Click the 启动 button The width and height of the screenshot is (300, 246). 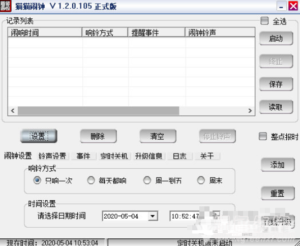pyautogui.click(x=276, y=39)
